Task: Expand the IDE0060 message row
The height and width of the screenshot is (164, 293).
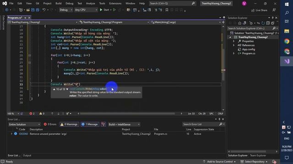Action: (x=11, y=133)
